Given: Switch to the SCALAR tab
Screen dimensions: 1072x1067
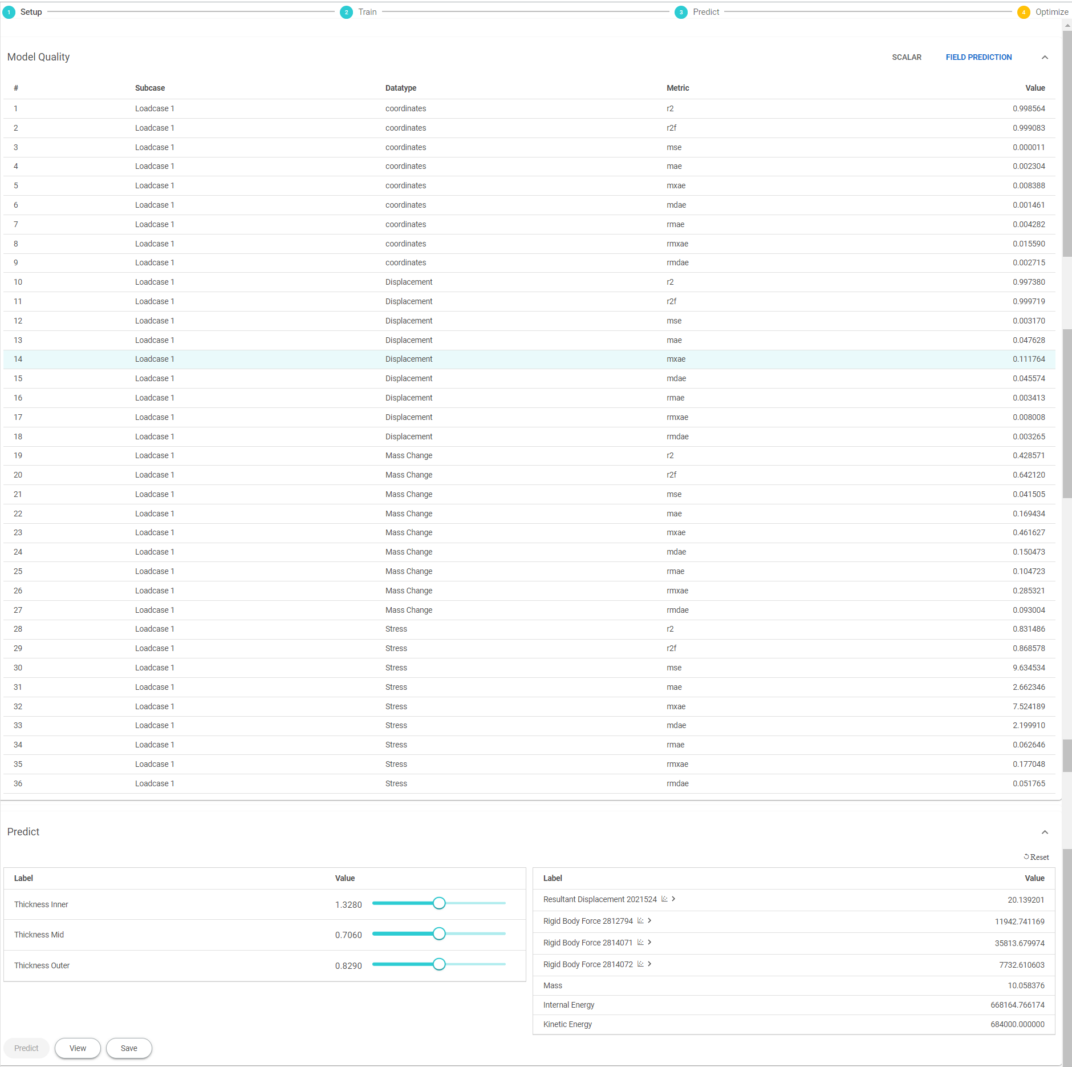Looking at the screenshot, I should pyautogui.click(x=907, y=57).
